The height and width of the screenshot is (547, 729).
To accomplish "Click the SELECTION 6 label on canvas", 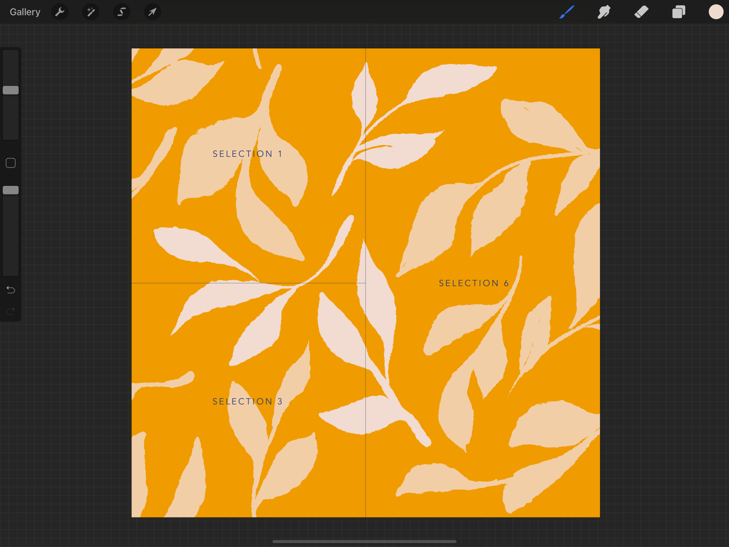I will (474, 283).
